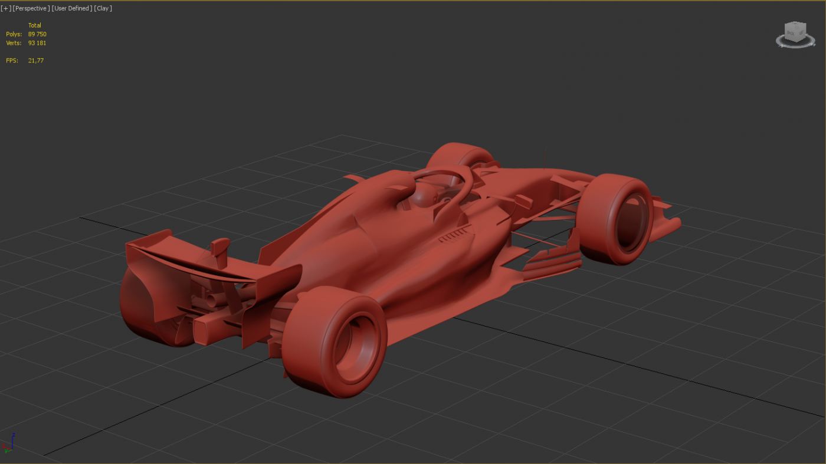
Task: Click the Left face of the ViewCube
Action: pyautogui.click(x=801, y=32)
